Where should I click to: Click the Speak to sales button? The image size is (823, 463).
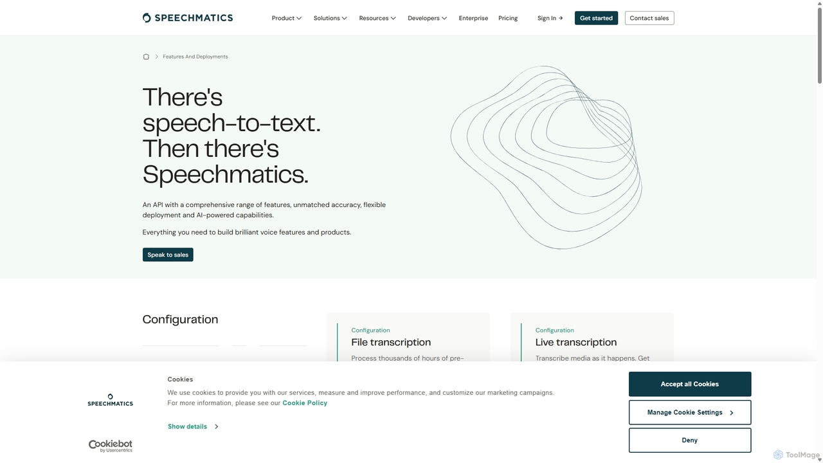(x=168, y=255)
